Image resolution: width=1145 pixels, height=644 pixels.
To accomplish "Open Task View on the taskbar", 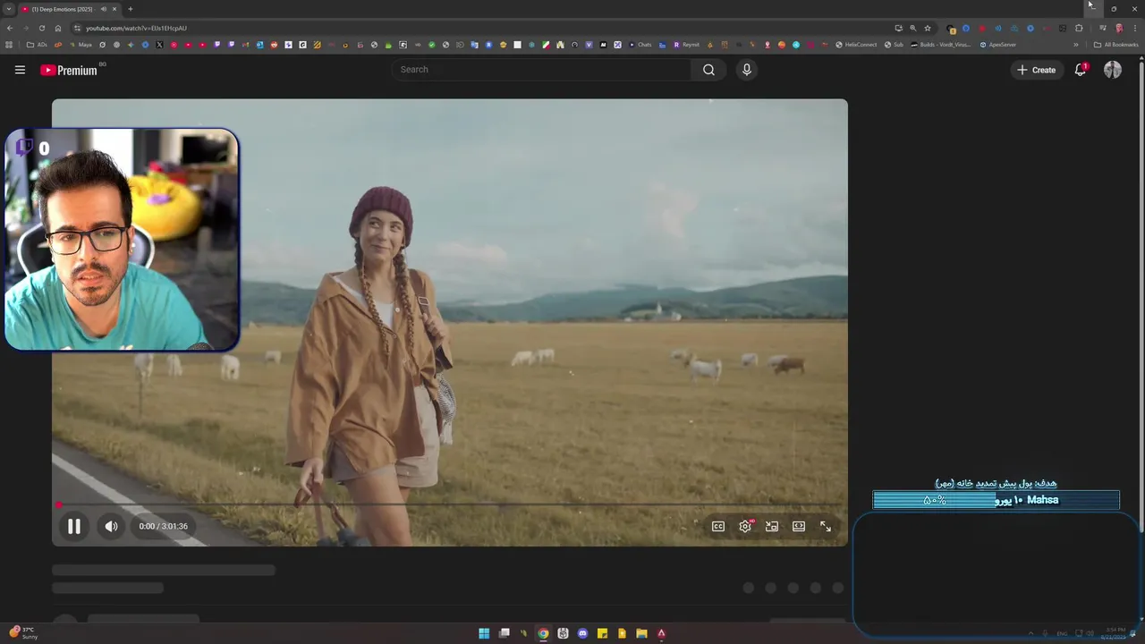I will tap(505, 633).
